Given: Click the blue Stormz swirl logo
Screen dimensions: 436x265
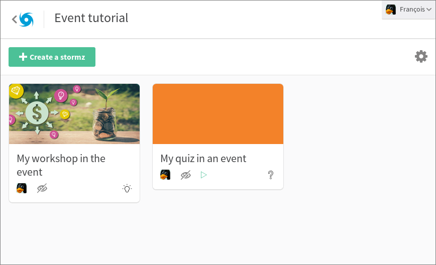Looking at the screenshot, I should pos(27,20).
